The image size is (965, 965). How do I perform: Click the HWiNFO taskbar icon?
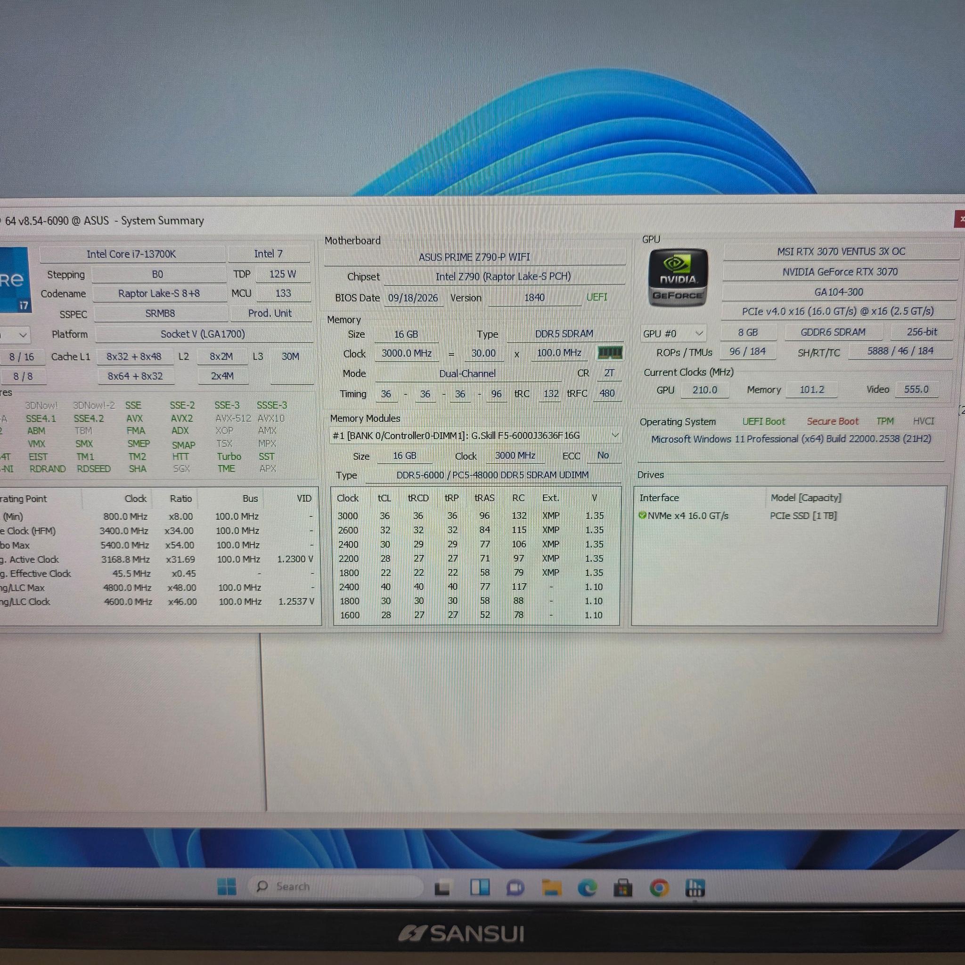pos(695,888)
